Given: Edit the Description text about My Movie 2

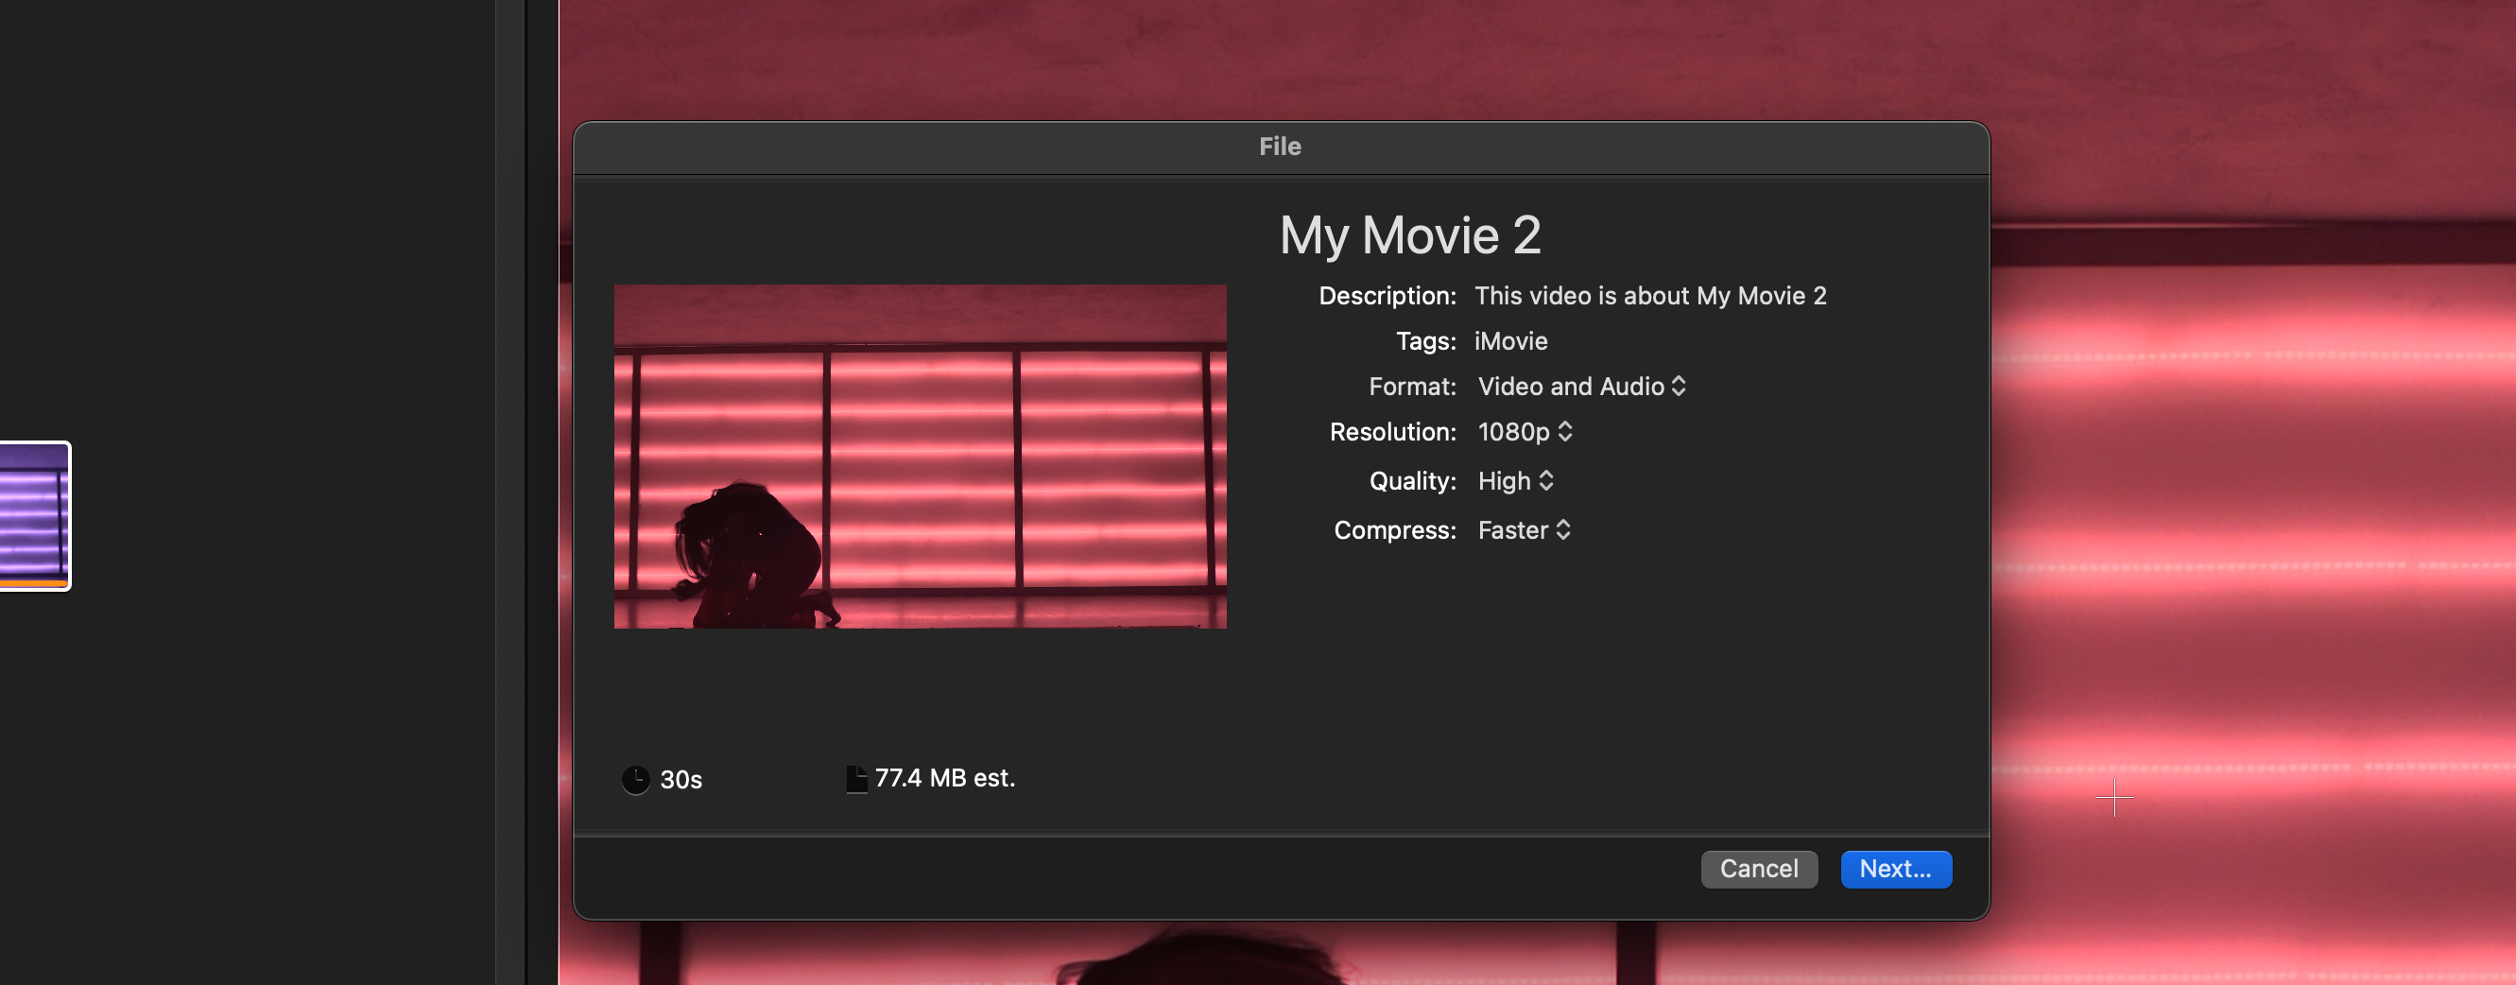Looking at the screenshot, I should pyautogui.click(x=1650, y=296).
